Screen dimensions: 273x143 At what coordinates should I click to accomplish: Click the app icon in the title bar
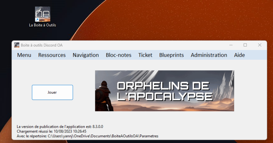17,45
